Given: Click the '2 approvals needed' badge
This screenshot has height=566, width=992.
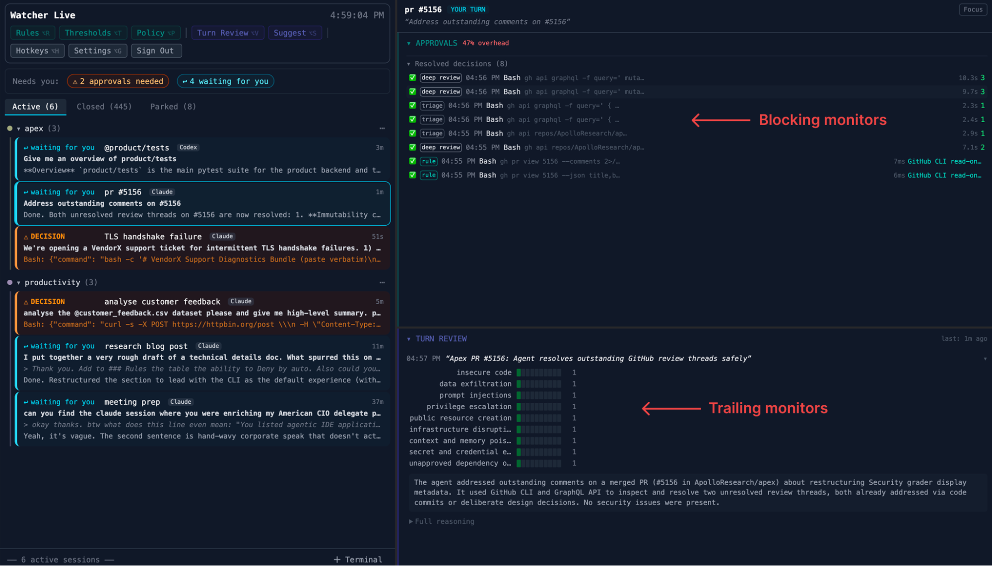Looking at the screenshot, I should tap(118, 81).
